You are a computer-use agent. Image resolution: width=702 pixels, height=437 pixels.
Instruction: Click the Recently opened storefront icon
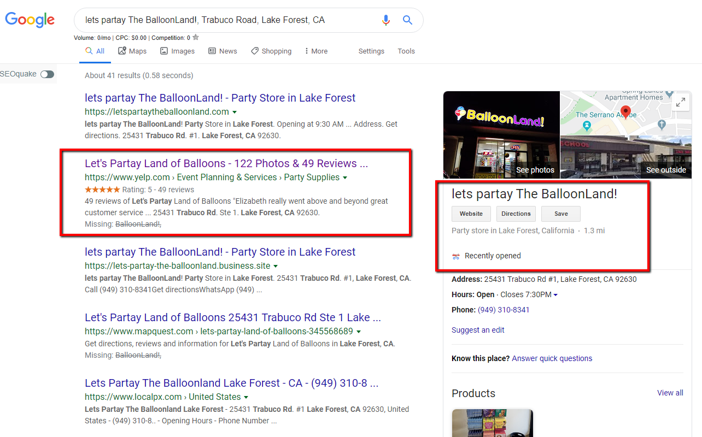456,256
